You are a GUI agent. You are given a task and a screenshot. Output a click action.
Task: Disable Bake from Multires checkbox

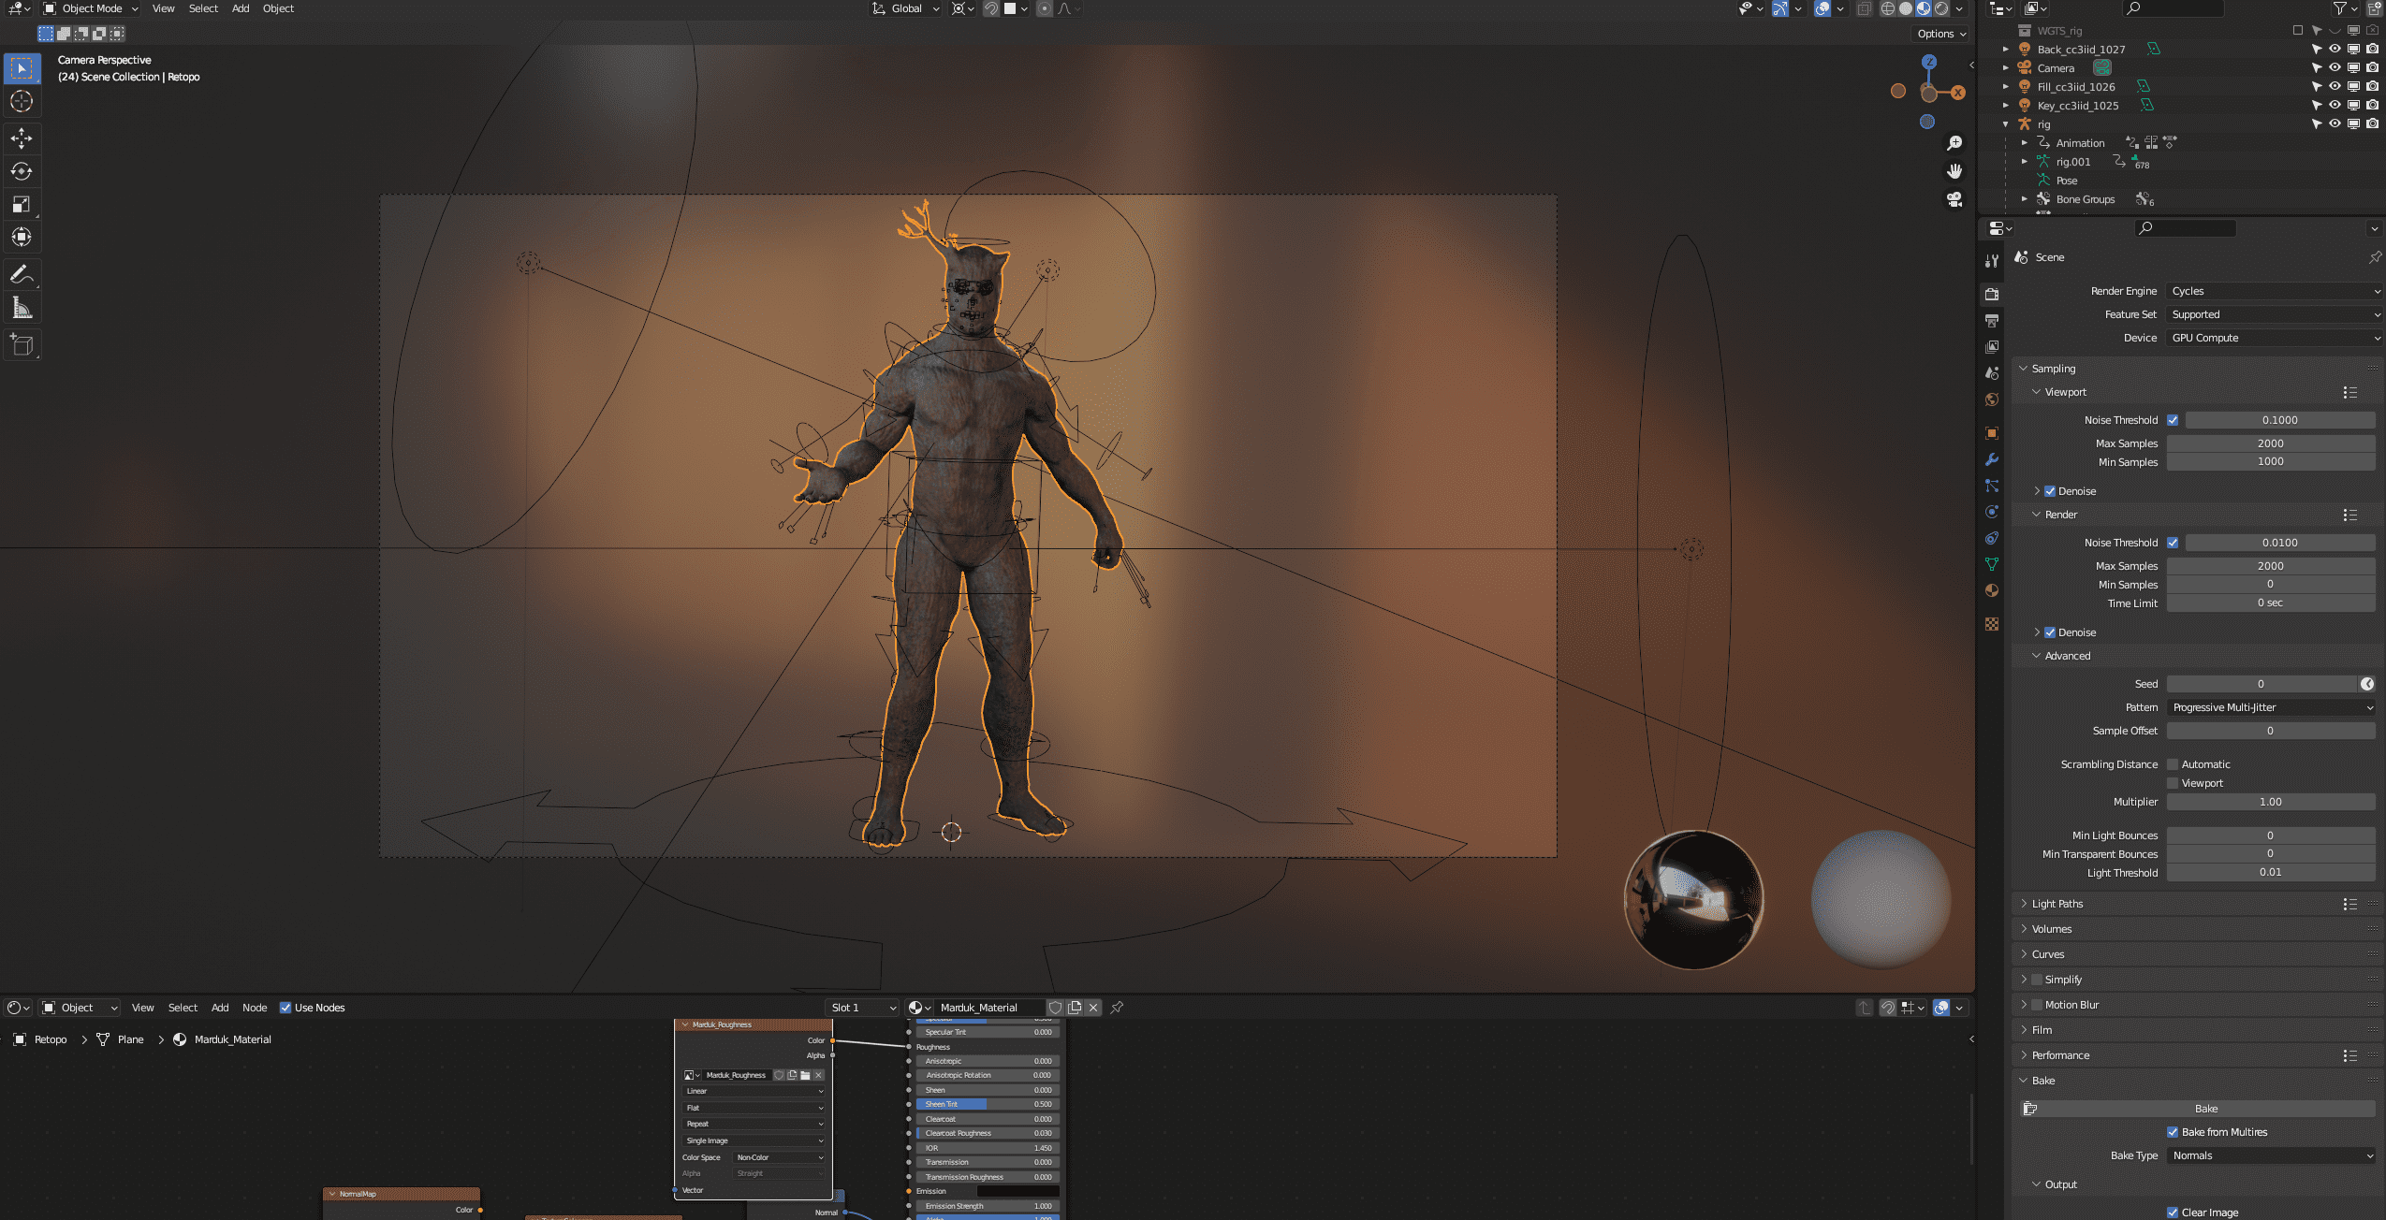[x=2173, y=1132]
